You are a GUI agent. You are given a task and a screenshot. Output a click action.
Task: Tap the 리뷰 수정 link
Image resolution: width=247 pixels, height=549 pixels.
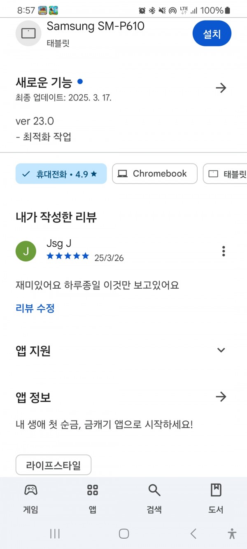[x=35, y=308]
